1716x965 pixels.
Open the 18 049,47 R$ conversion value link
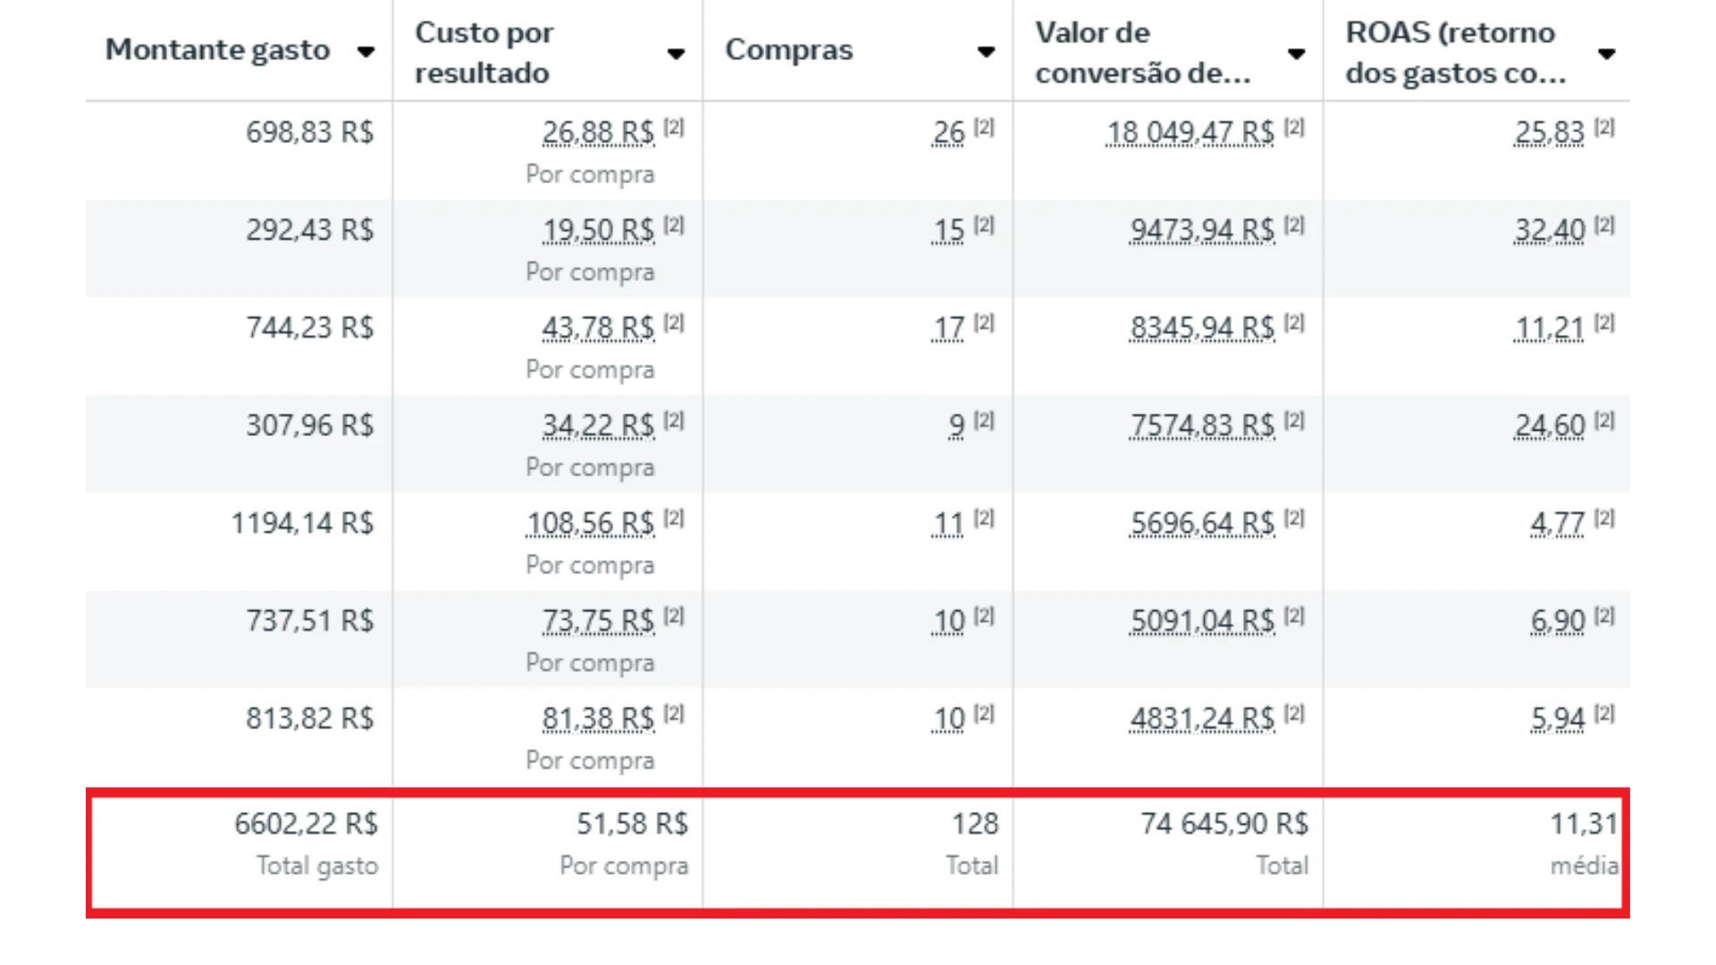click(x=1189, y=133)
